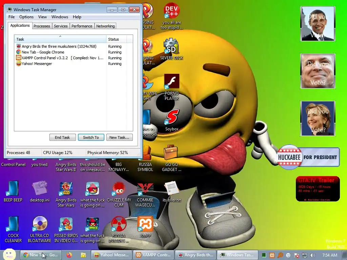This screenshot has width=347, height=260.
Task: Open the blue cleaner icon beside ULTRA CD
Action: [x=13, y=224]
